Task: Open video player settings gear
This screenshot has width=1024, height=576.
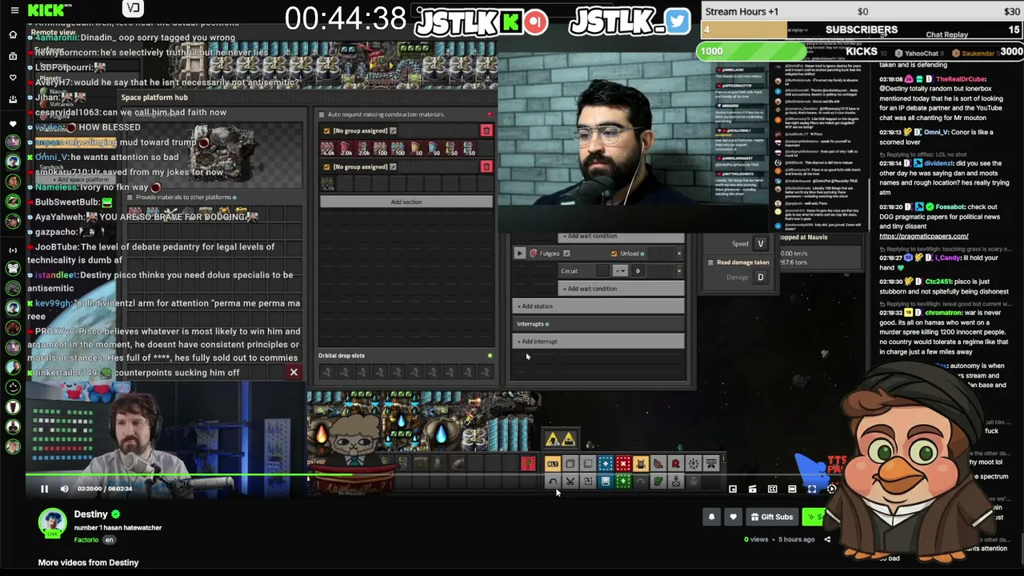Action: coord(832,489)
